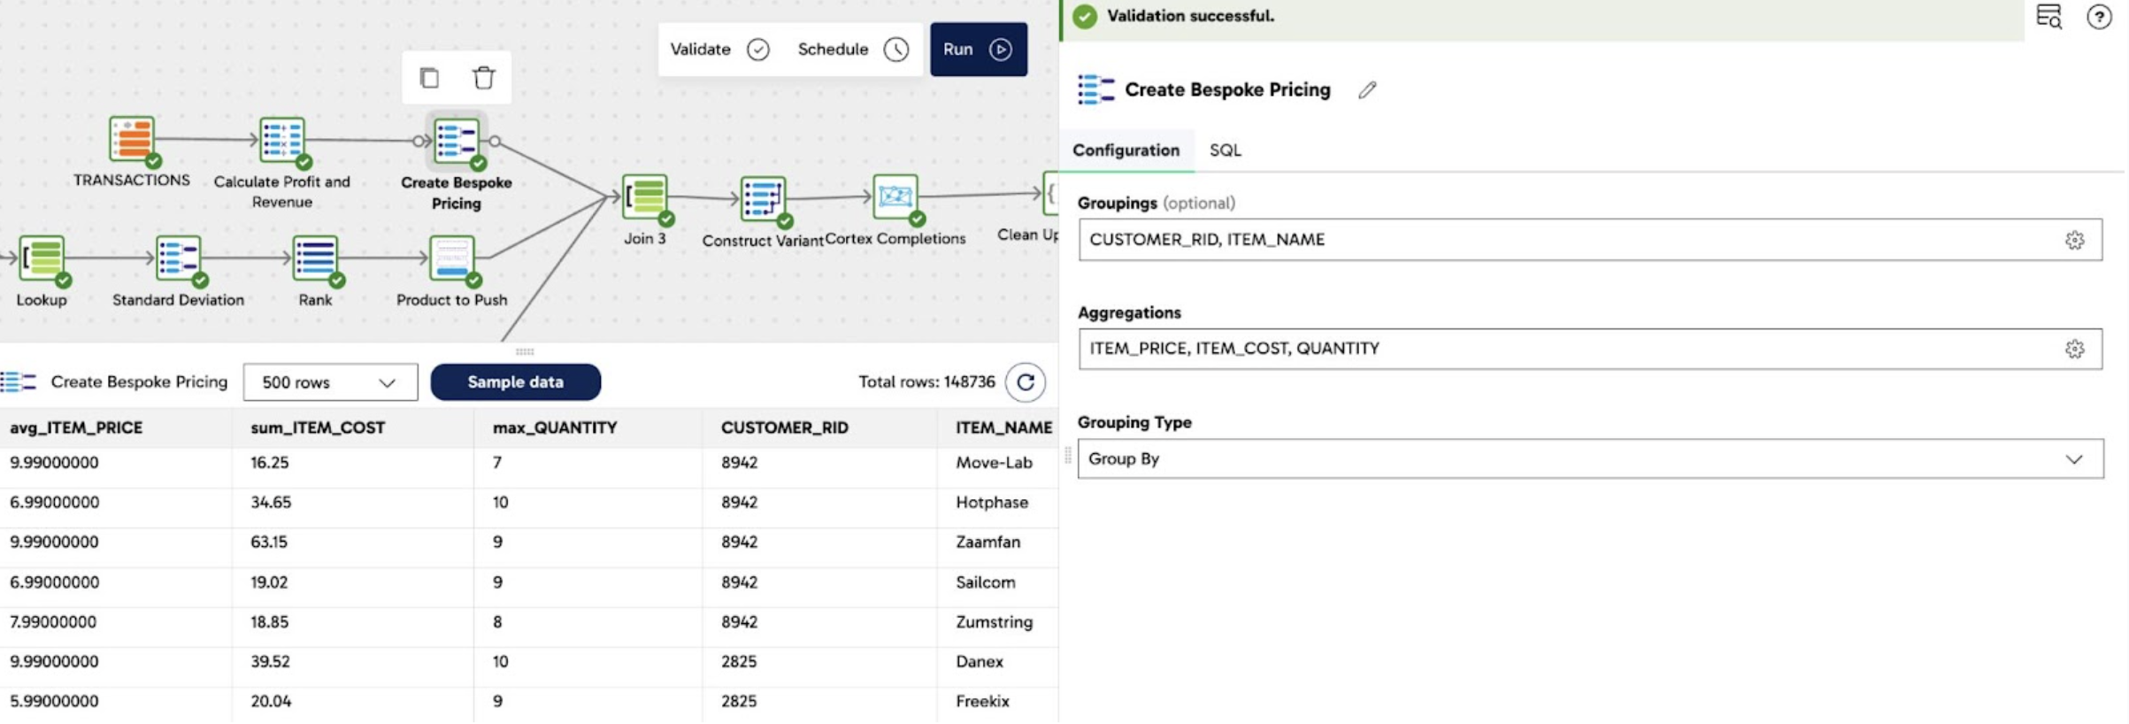Duplicate the node using copy icon
The width and height of the screenshot is (2129, 724).
(x=429, y=78)
